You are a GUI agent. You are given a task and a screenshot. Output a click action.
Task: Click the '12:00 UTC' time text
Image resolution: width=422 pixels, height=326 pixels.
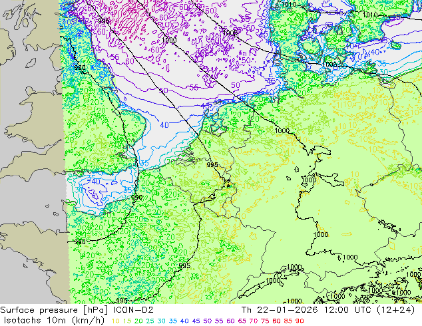click(x=349, y=310)
